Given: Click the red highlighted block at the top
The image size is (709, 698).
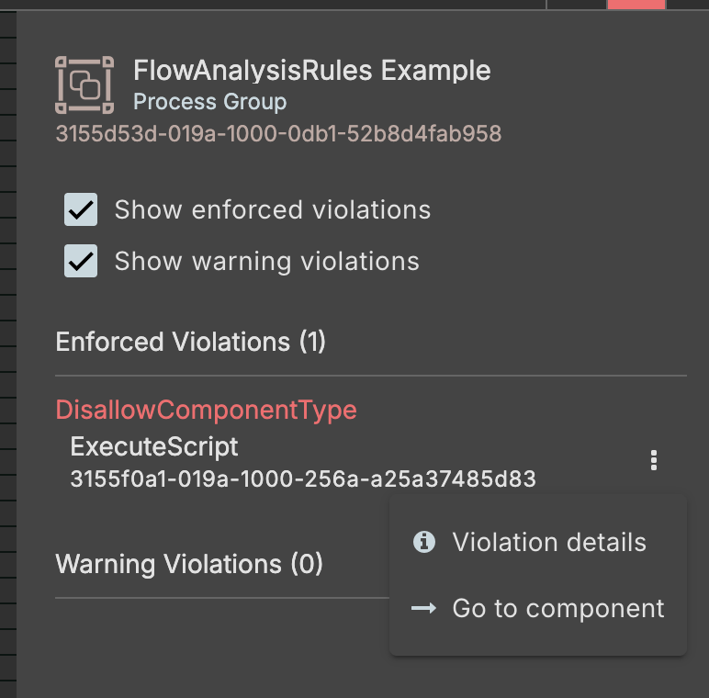Looking at the screenshot, I should click(636, 4).
